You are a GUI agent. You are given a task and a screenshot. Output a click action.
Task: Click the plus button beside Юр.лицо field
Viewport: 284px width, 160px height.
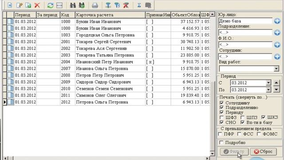[277, 21]
